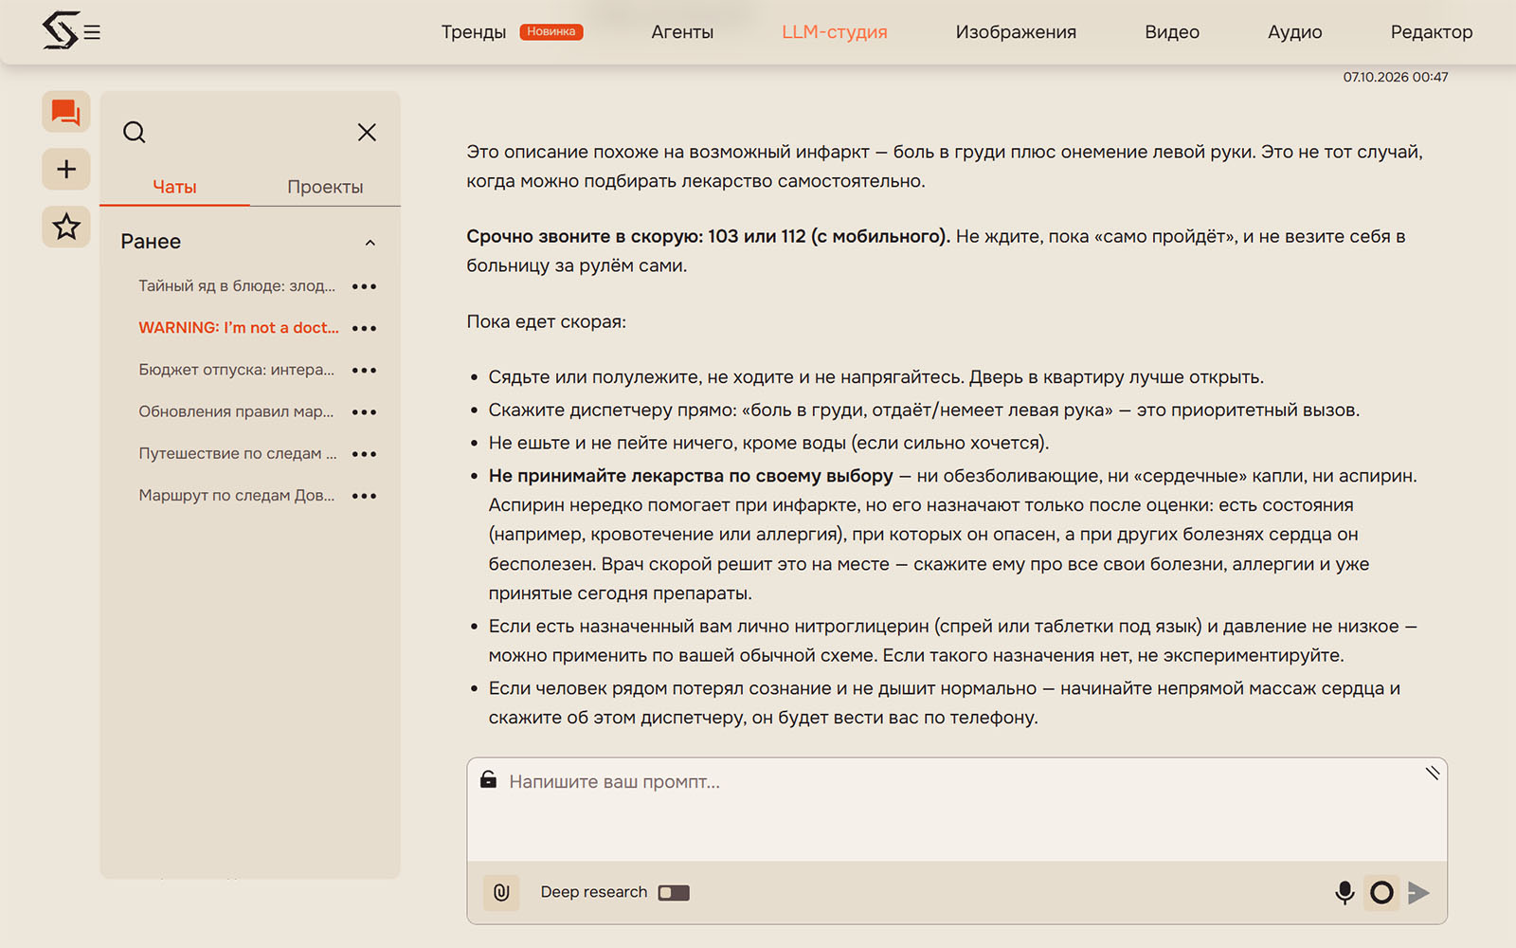Open options for 'Путешествие по следам' chat
This screenshot has height=948, width=1516.
pyautogui.click(x=364, y=453)
